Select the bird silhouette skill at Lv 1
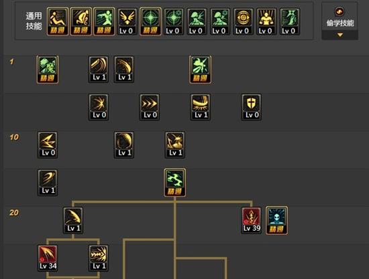The height and width of the screenshot is (279, 369). [x=175, y=145]
